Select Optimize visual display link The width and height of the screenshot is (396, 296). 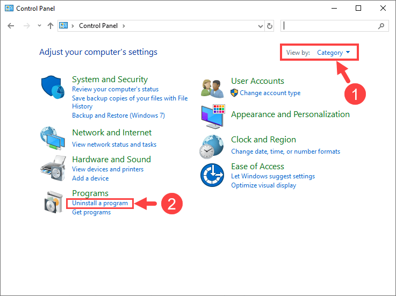(263, 185)
